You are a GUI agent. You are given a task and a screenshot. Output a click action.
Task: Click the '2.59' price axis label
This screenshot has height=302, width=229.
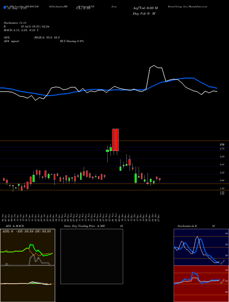tap(222, 156)
